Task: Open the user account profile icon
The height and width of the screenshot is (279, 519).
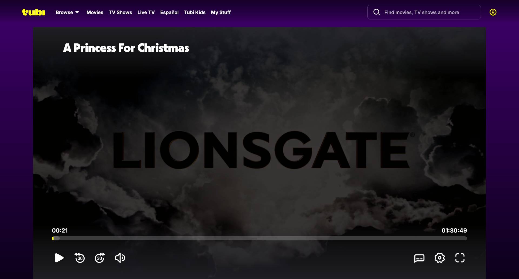Action: [493, 12]
